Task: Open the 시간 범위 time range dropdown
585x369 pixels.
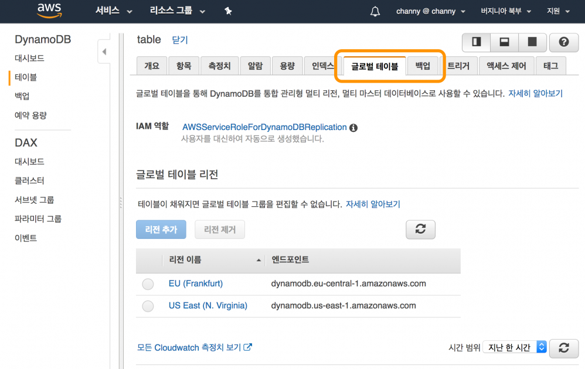Action: pos(514,347)
